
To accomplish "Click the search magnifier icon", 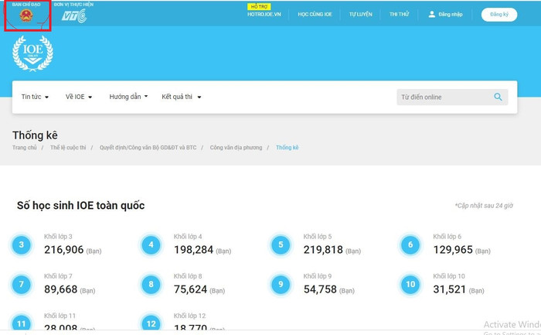I will (498, 97).
